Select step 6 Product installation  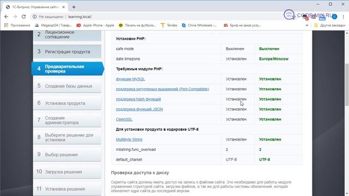67,103
